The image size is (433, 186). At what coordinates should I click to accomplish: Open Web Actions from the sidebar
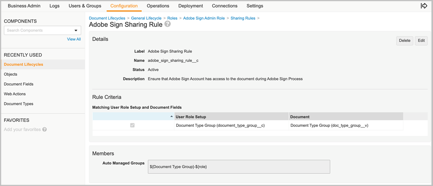pyautogui.click(x=15, y=94)
